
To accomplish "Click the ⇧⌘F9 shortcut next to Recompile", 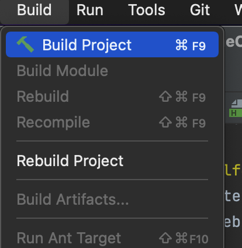I will (182, 122).
